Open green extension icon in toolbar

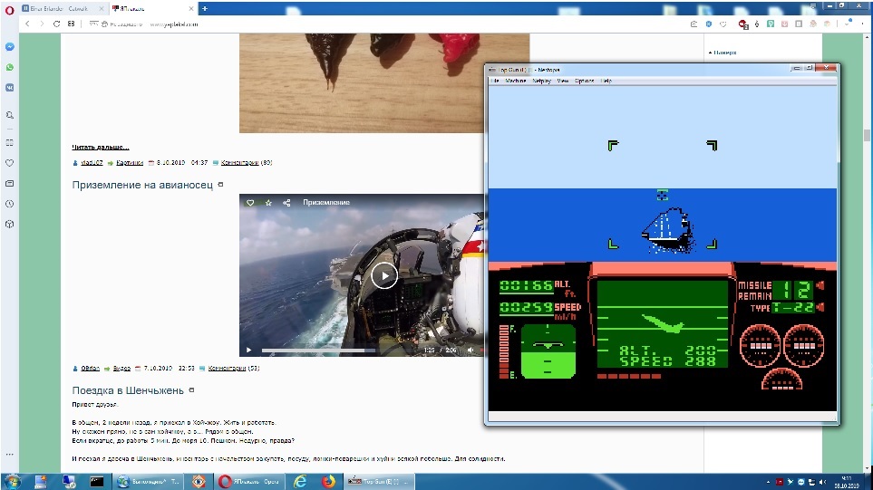click(x=771, y=24)
